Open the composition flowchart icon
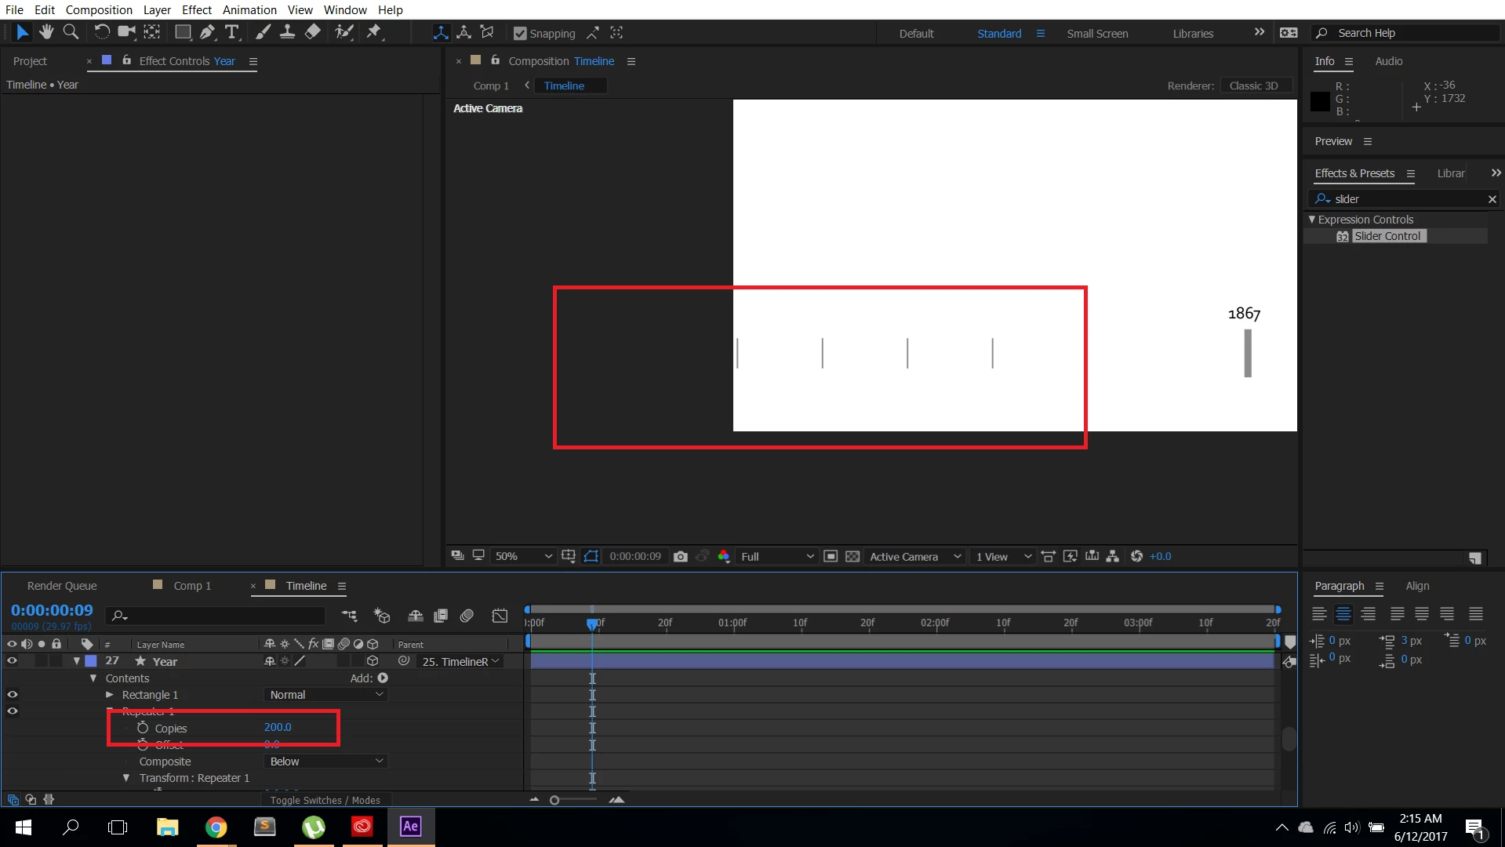This screenshot has height=847, width=1505. 1113,556
